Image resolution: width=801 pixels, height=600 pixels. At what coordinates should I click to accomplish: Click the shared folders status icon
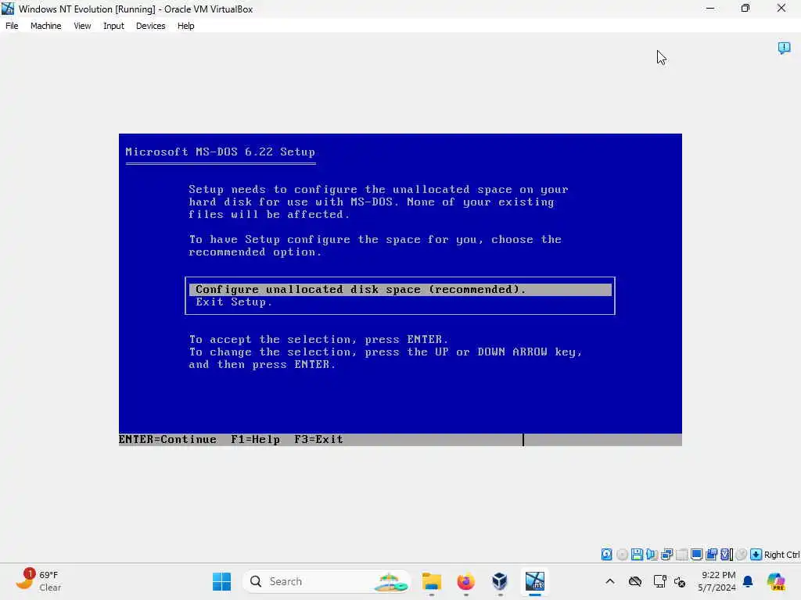tap(711, 554)
